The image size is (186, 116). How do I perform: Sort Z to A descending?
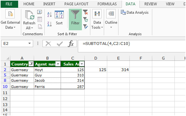[x=49, y=24]
